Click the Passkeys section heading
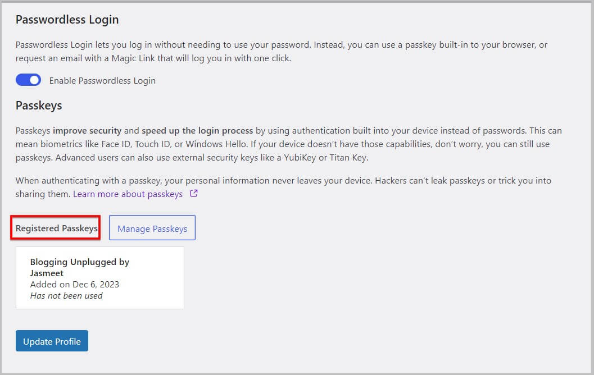This screenshot has width=594, height=375. pos(39,105)
